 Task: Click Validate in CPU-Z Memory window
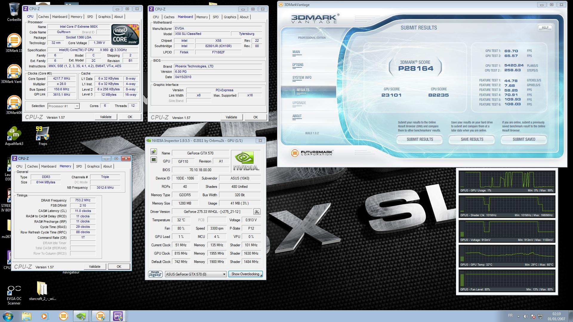95,267
